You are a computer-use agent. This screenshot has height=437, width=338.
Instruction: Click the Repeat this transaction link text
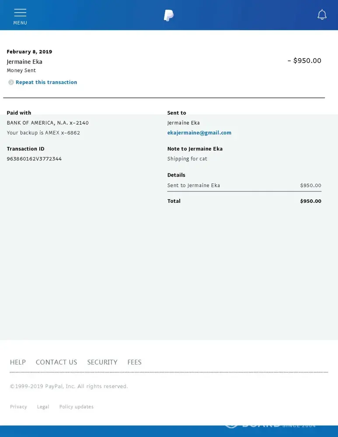click(x=46, y=82)
